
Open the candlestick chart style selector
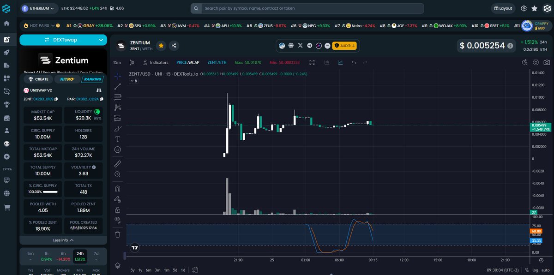[132, 62]
